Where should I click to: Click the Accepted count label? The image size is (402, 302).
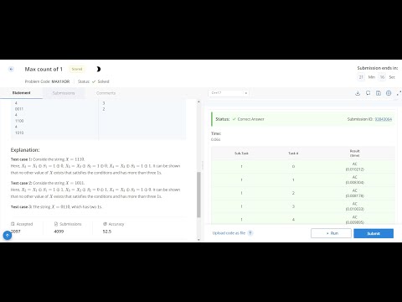pos(24,224)
